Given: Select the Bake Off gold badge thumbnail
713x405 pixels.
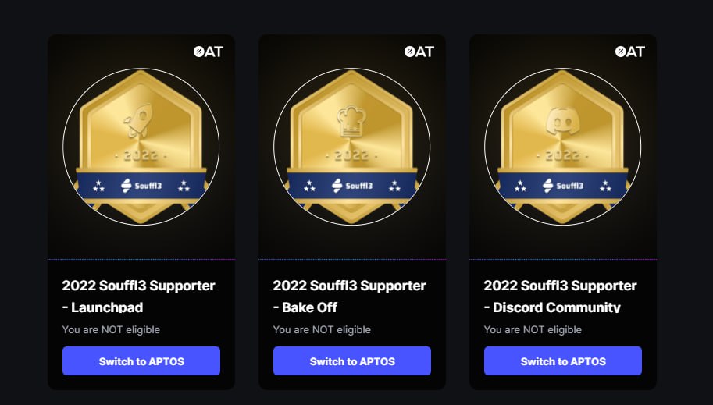Looking at the screenshot, I should click(x=352, y=148).
